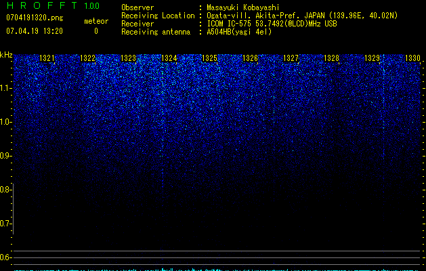Click the 1329 time marker
426x271 pixels.
click(x=372, y=58)
